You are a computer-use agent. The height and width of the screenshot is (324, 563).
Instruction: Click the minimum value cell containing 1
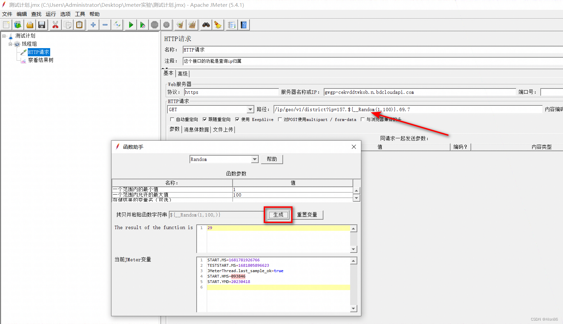[x=293, y=189]
